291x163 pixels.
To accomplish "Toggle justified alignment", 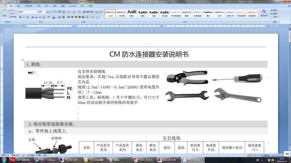I will point(79,17).
